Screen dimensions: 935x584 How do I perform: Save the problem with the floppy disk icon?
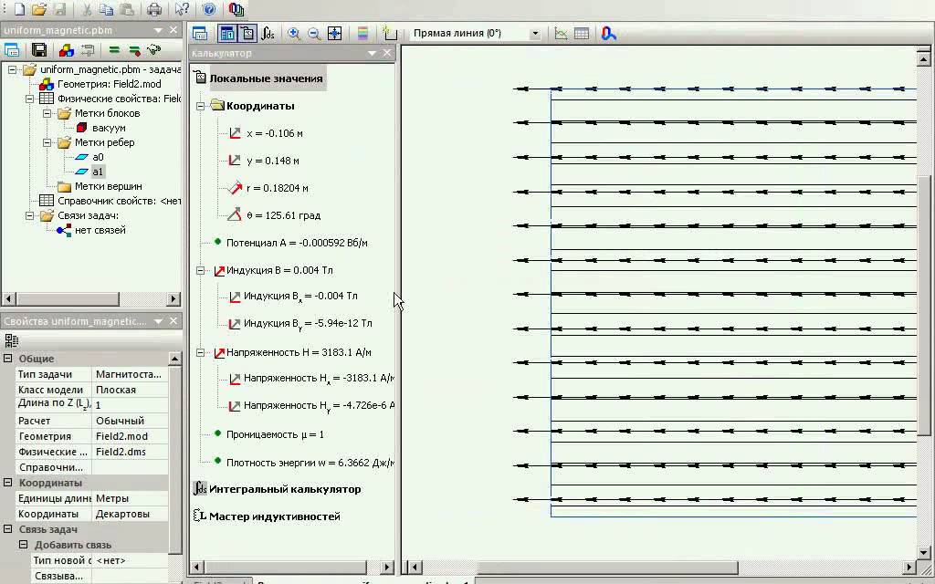point(39,50)
